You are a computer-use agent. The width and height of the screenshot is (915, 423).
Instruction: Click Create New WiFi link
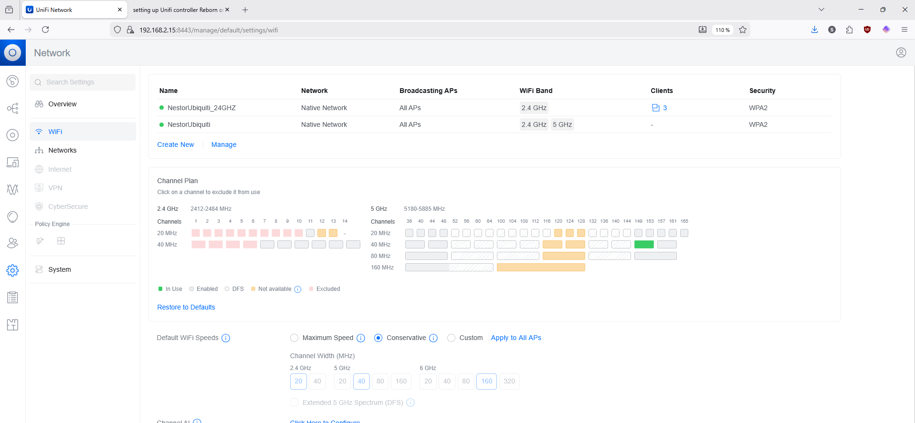(176, 144)
